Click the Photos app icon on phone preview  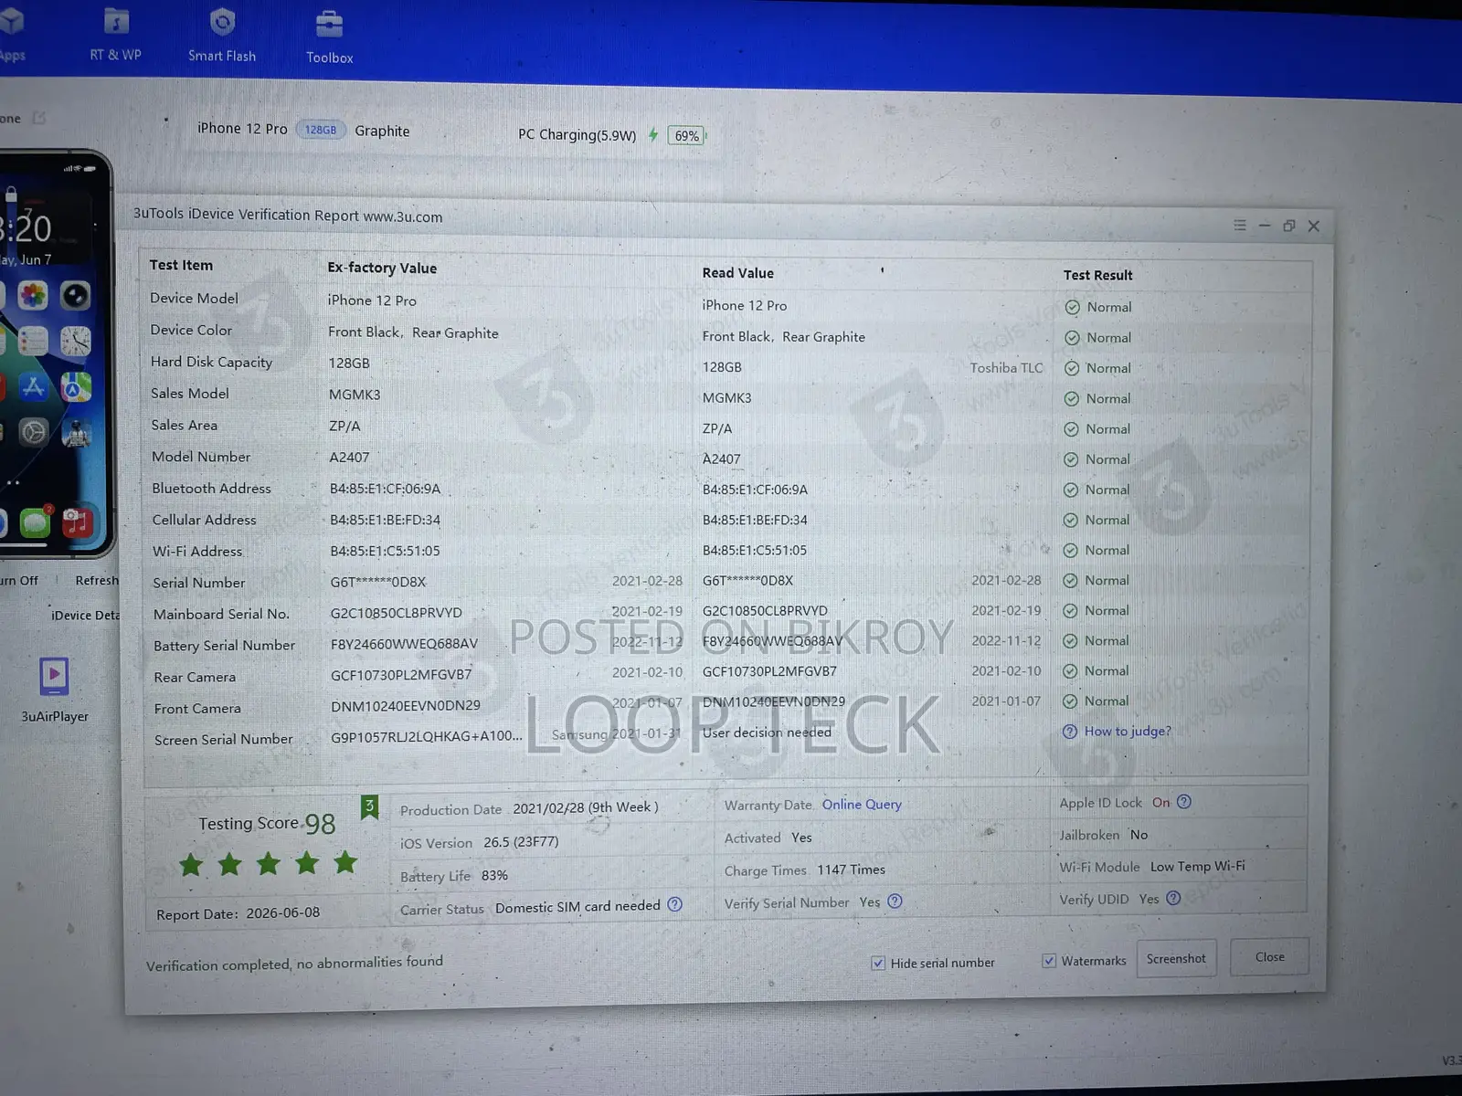[x=32, y=295]
